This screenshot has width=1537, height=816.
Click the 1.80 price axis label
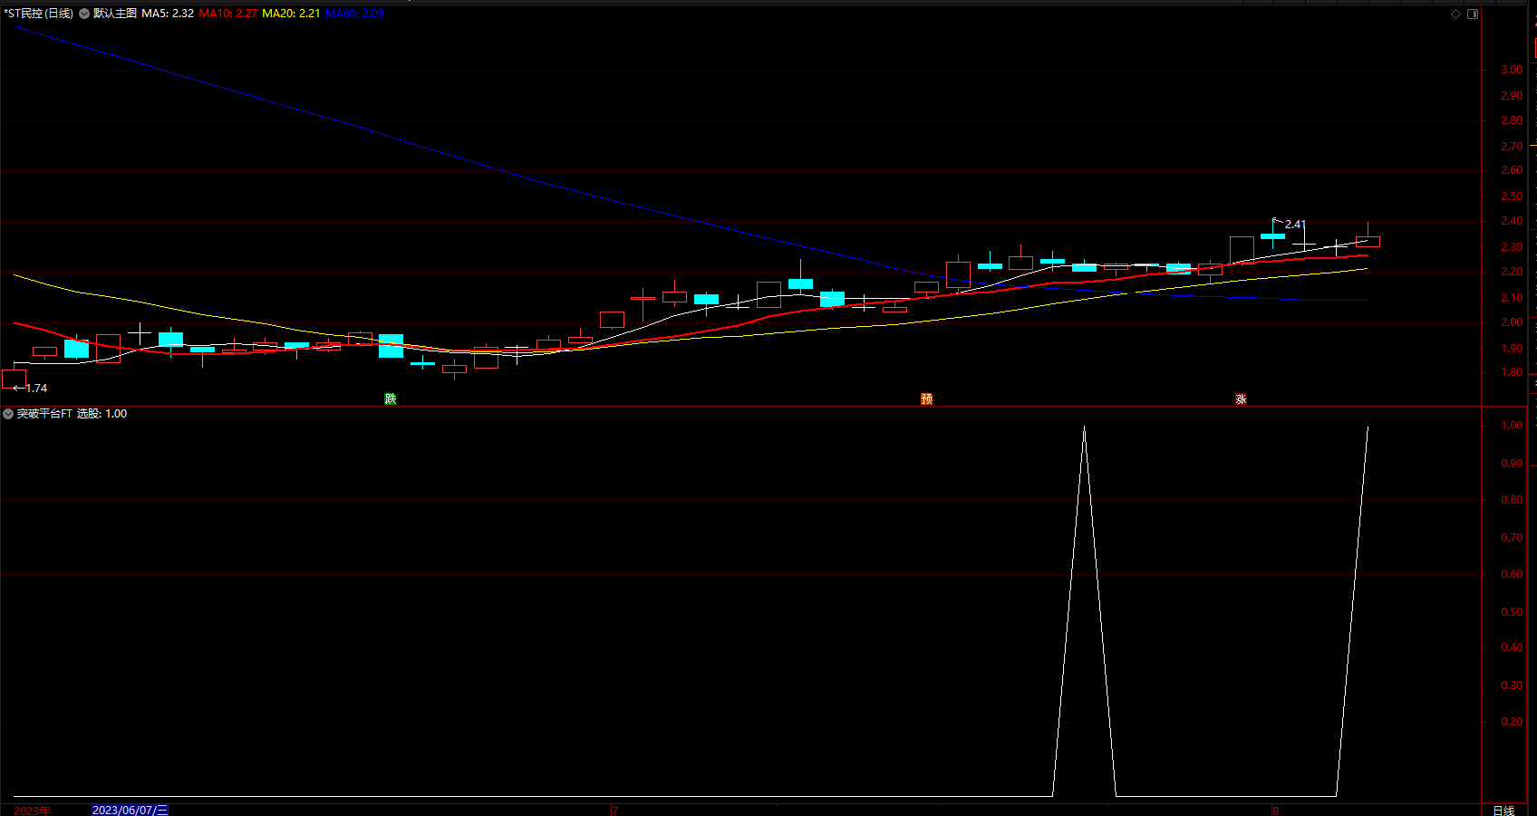pos(1512,372)
